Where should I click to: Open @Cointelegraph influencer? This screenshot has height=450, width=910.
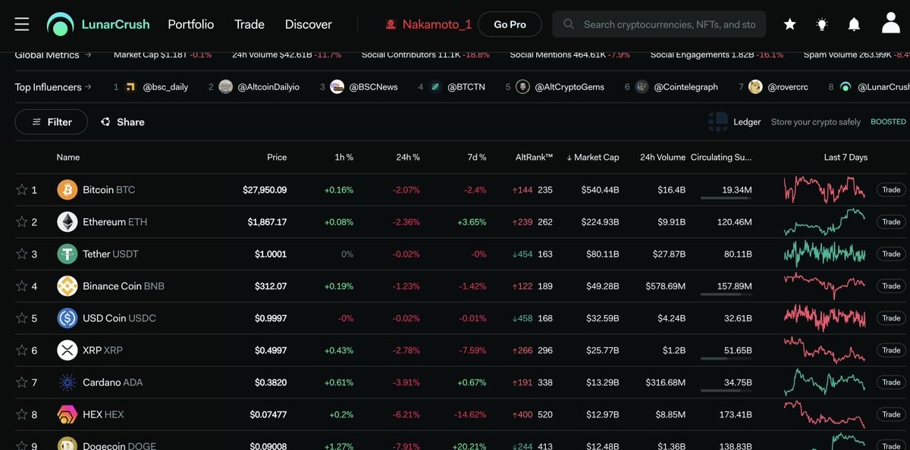(676, 87)
